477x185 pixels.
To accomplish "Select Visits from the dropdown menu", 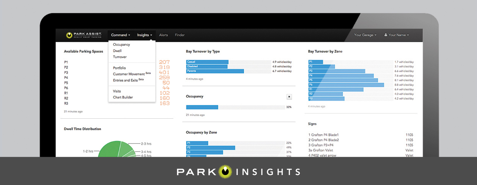I will 117,91.
